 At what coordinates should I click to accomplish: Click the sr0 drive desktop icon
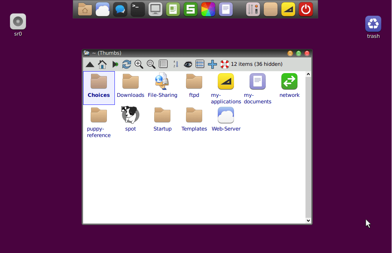(18, 25)
